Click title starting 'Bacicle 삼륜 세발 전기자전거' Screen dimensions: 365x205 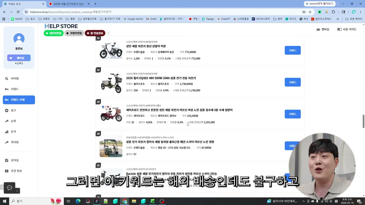point(171,174)
